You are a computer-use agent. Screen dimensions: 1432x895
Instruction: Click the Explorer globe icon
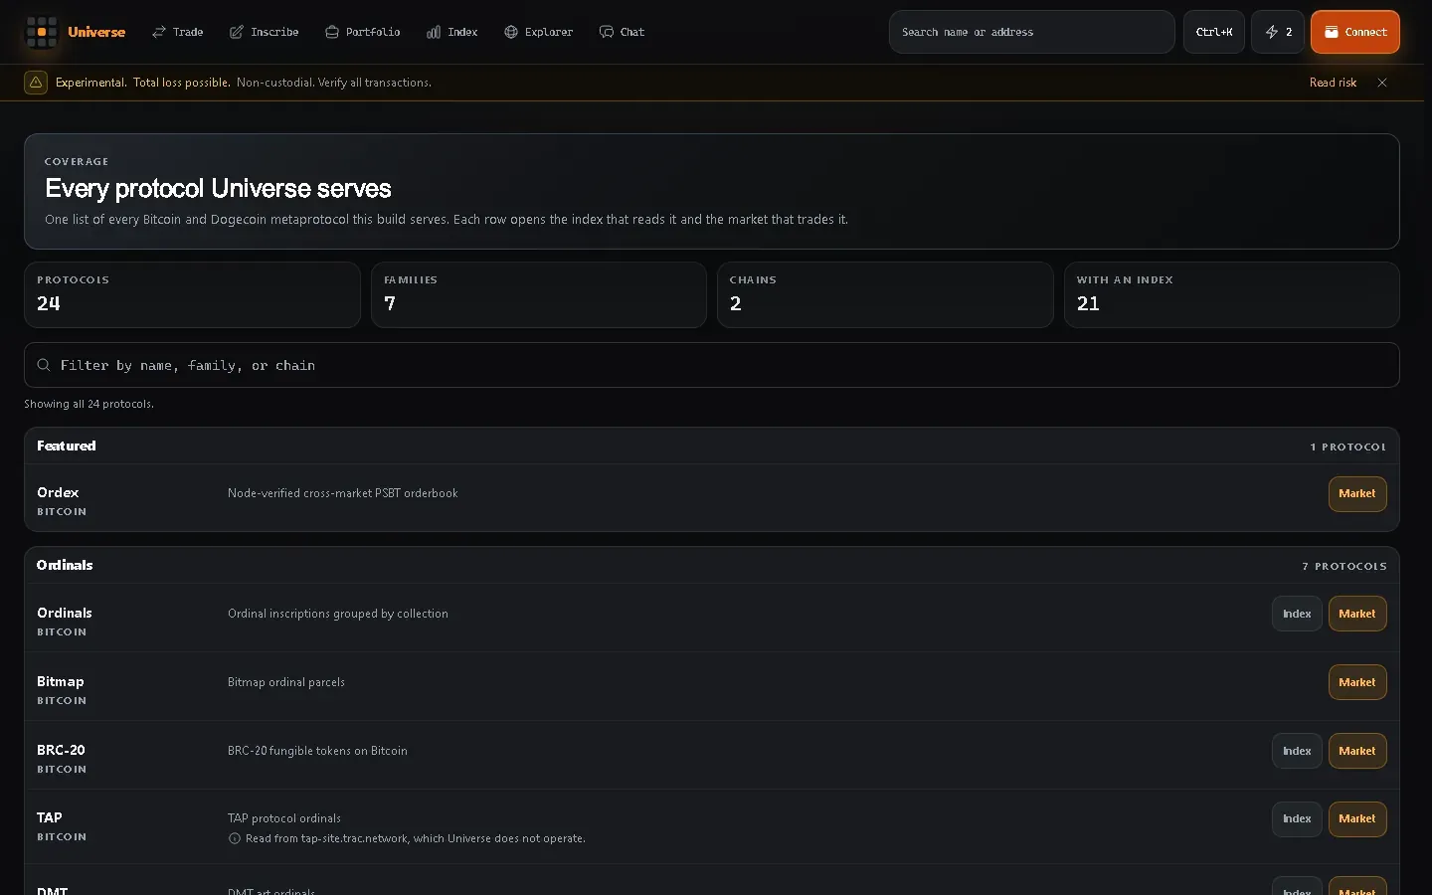coord(511,32)
